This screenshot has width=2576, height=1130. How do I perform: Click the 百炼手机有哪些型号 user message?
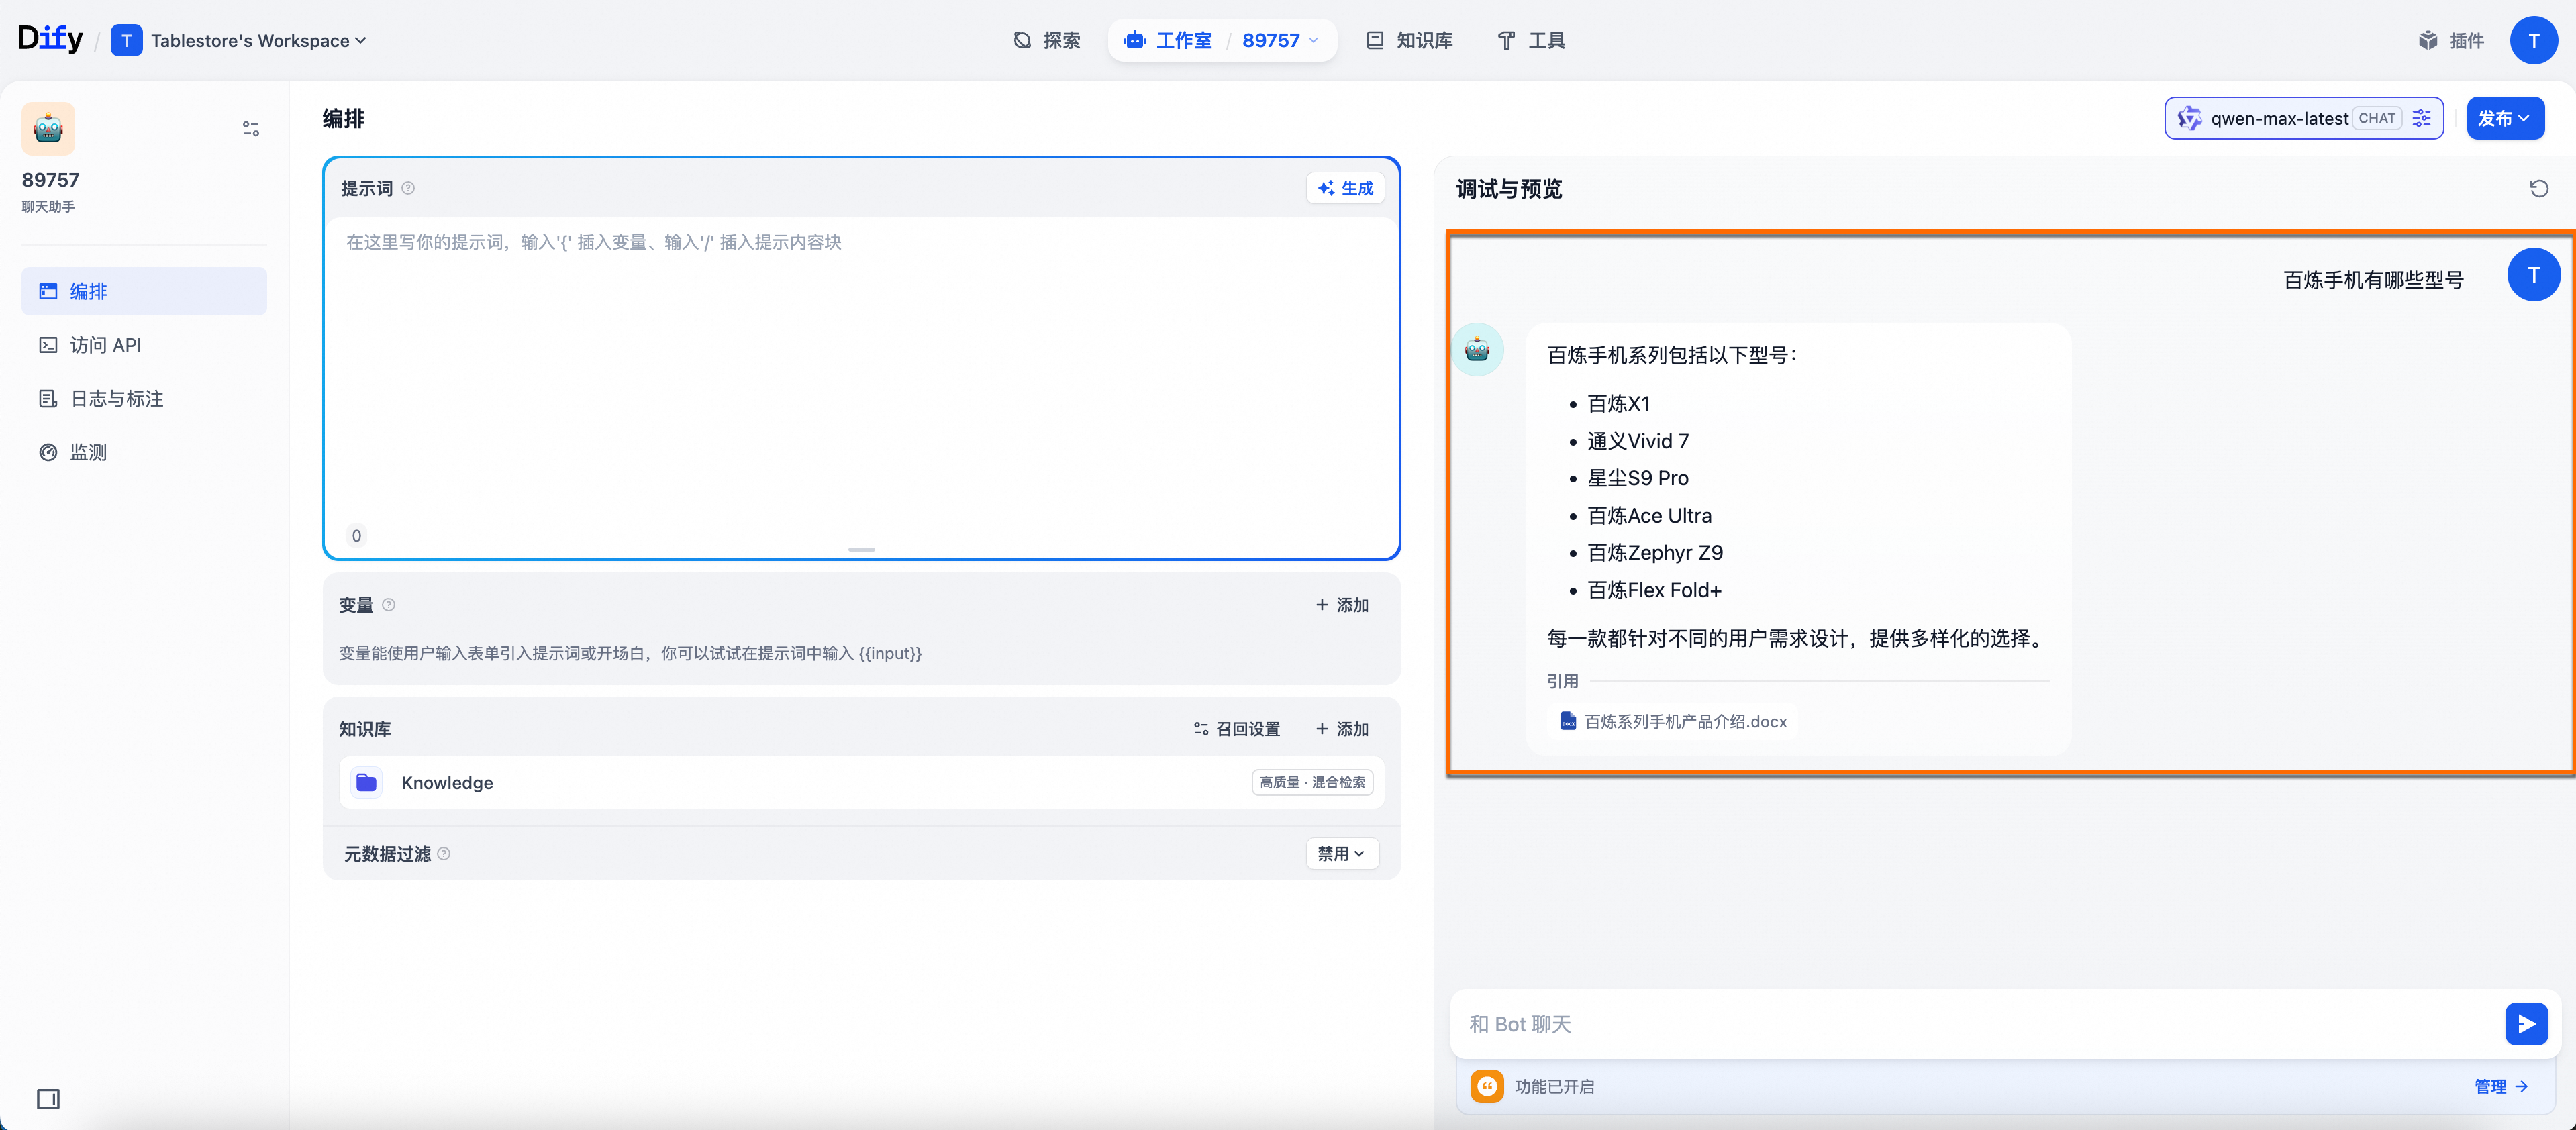coord(2373,280)
